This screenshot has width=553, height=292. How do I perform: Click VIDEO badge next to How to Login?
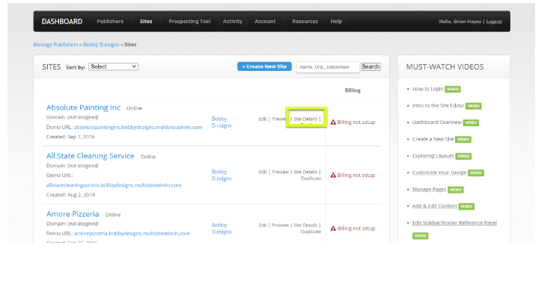click(x=453, y=89)
